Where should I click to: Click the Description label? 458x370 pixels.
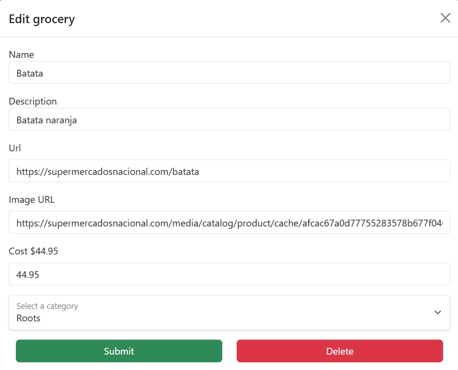click(33, 101)
